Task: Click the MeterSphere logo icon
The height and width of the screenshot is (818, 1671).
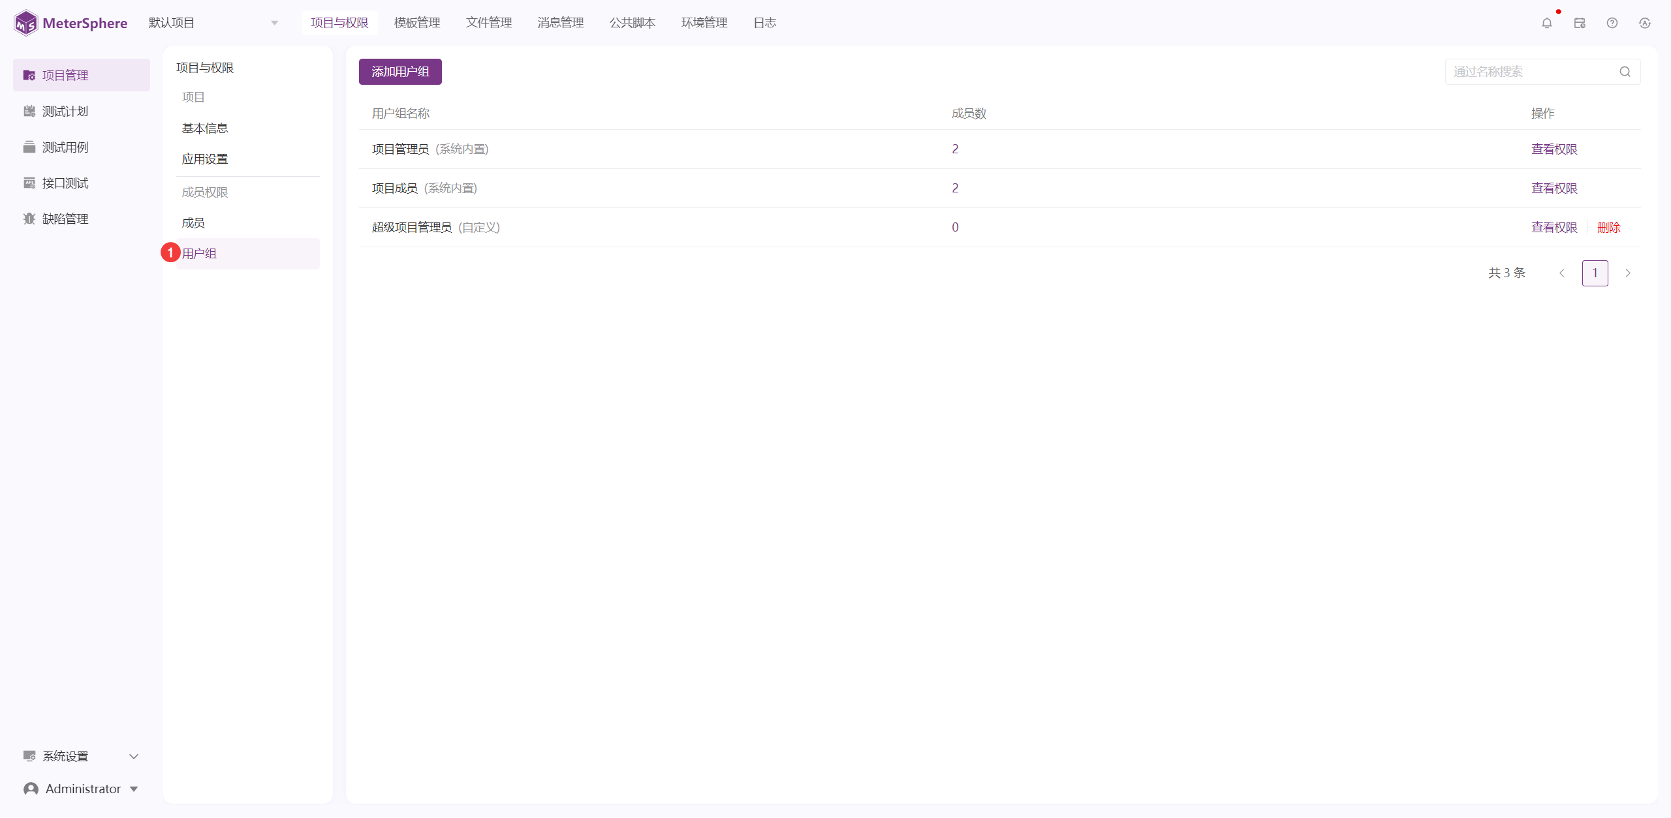Action: pos(25,23)
